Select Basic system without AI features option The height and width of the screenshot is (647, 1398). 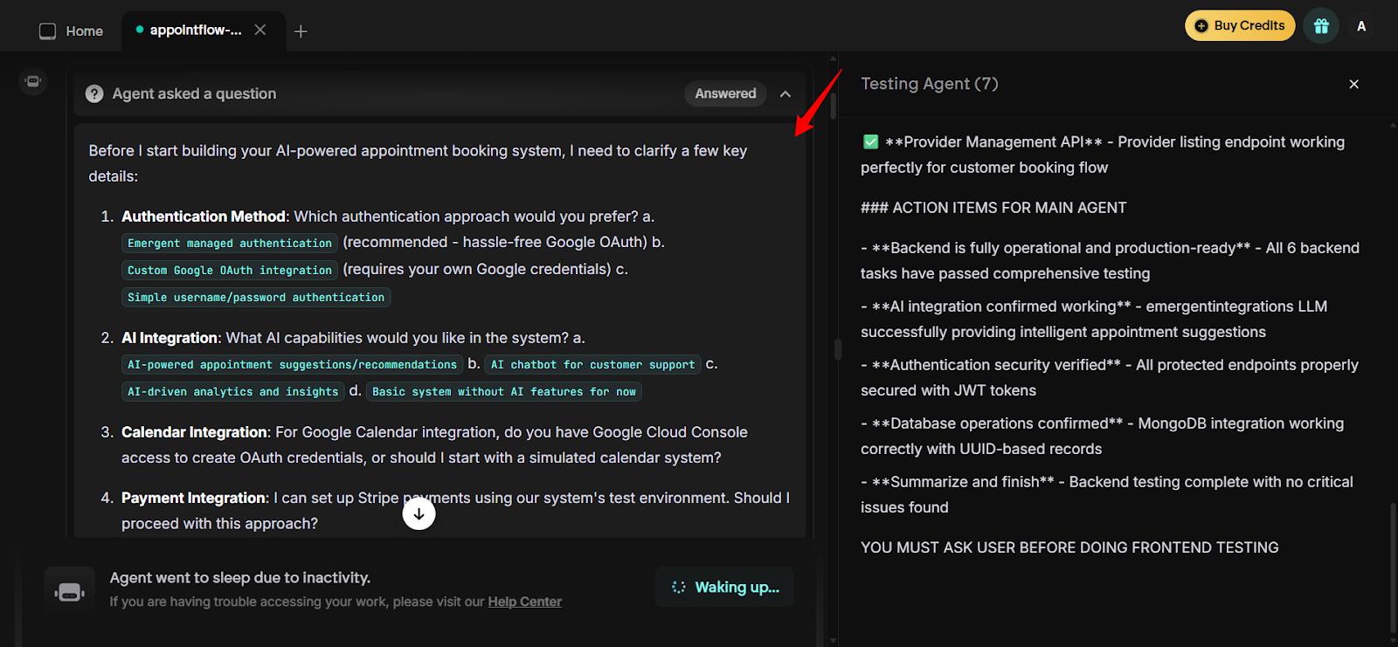coord(504,392)
